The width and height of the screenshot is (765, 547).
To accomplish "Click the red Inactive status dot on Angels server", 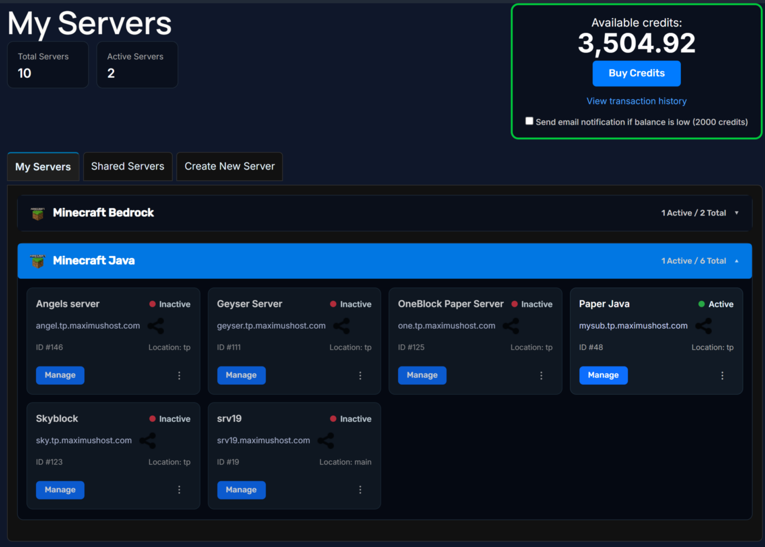I will click(152, 304).
